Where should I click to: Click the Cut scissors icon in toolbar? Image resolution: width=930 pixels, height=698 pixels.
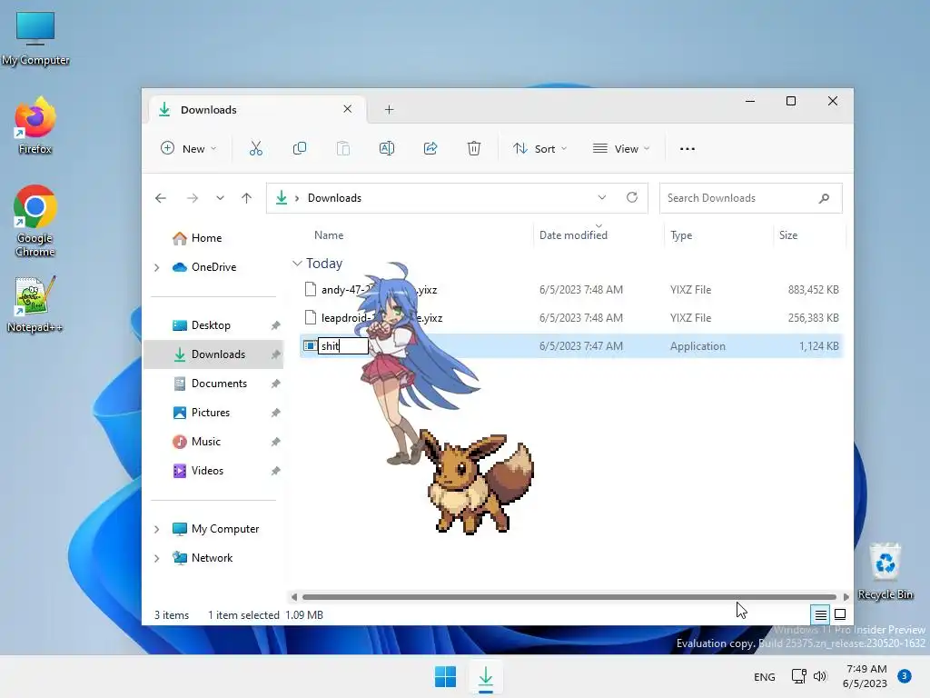click(255, 148)
